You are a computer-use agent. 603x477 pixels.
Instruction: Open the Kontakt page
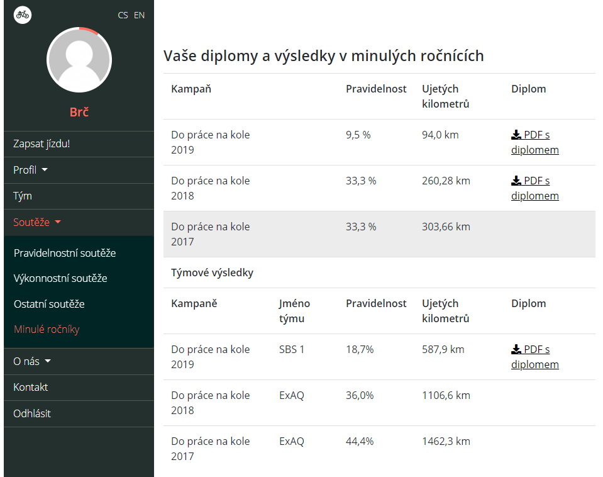[31, 387]
